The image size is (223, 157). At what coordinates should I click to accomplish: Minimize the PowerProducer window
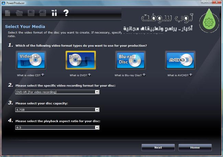[204, 2]
